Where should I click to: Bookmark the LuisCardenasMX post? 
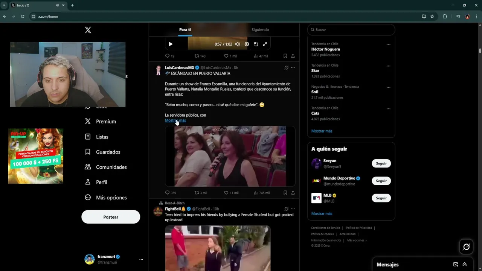tap(285, 193)
